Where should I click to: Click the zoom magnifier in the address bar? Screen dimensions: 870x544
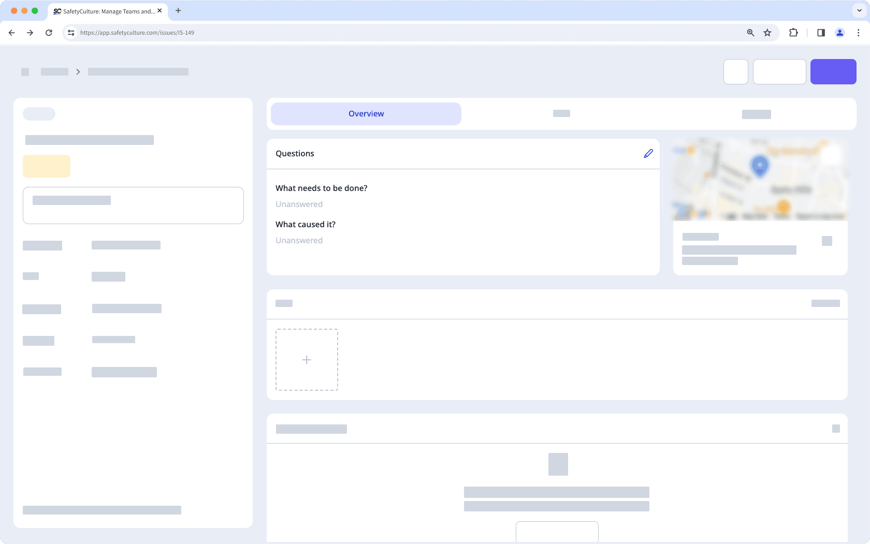[749, 32]
